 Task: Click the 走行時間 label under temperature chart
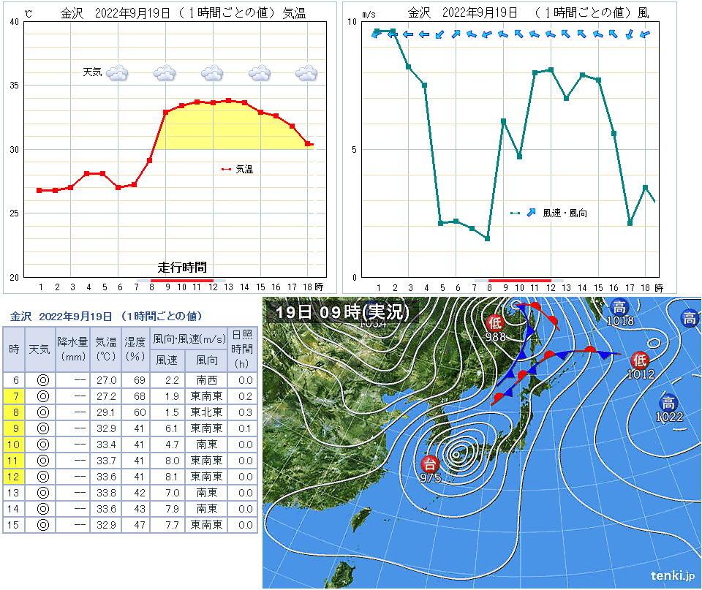[x=182, y=268]
